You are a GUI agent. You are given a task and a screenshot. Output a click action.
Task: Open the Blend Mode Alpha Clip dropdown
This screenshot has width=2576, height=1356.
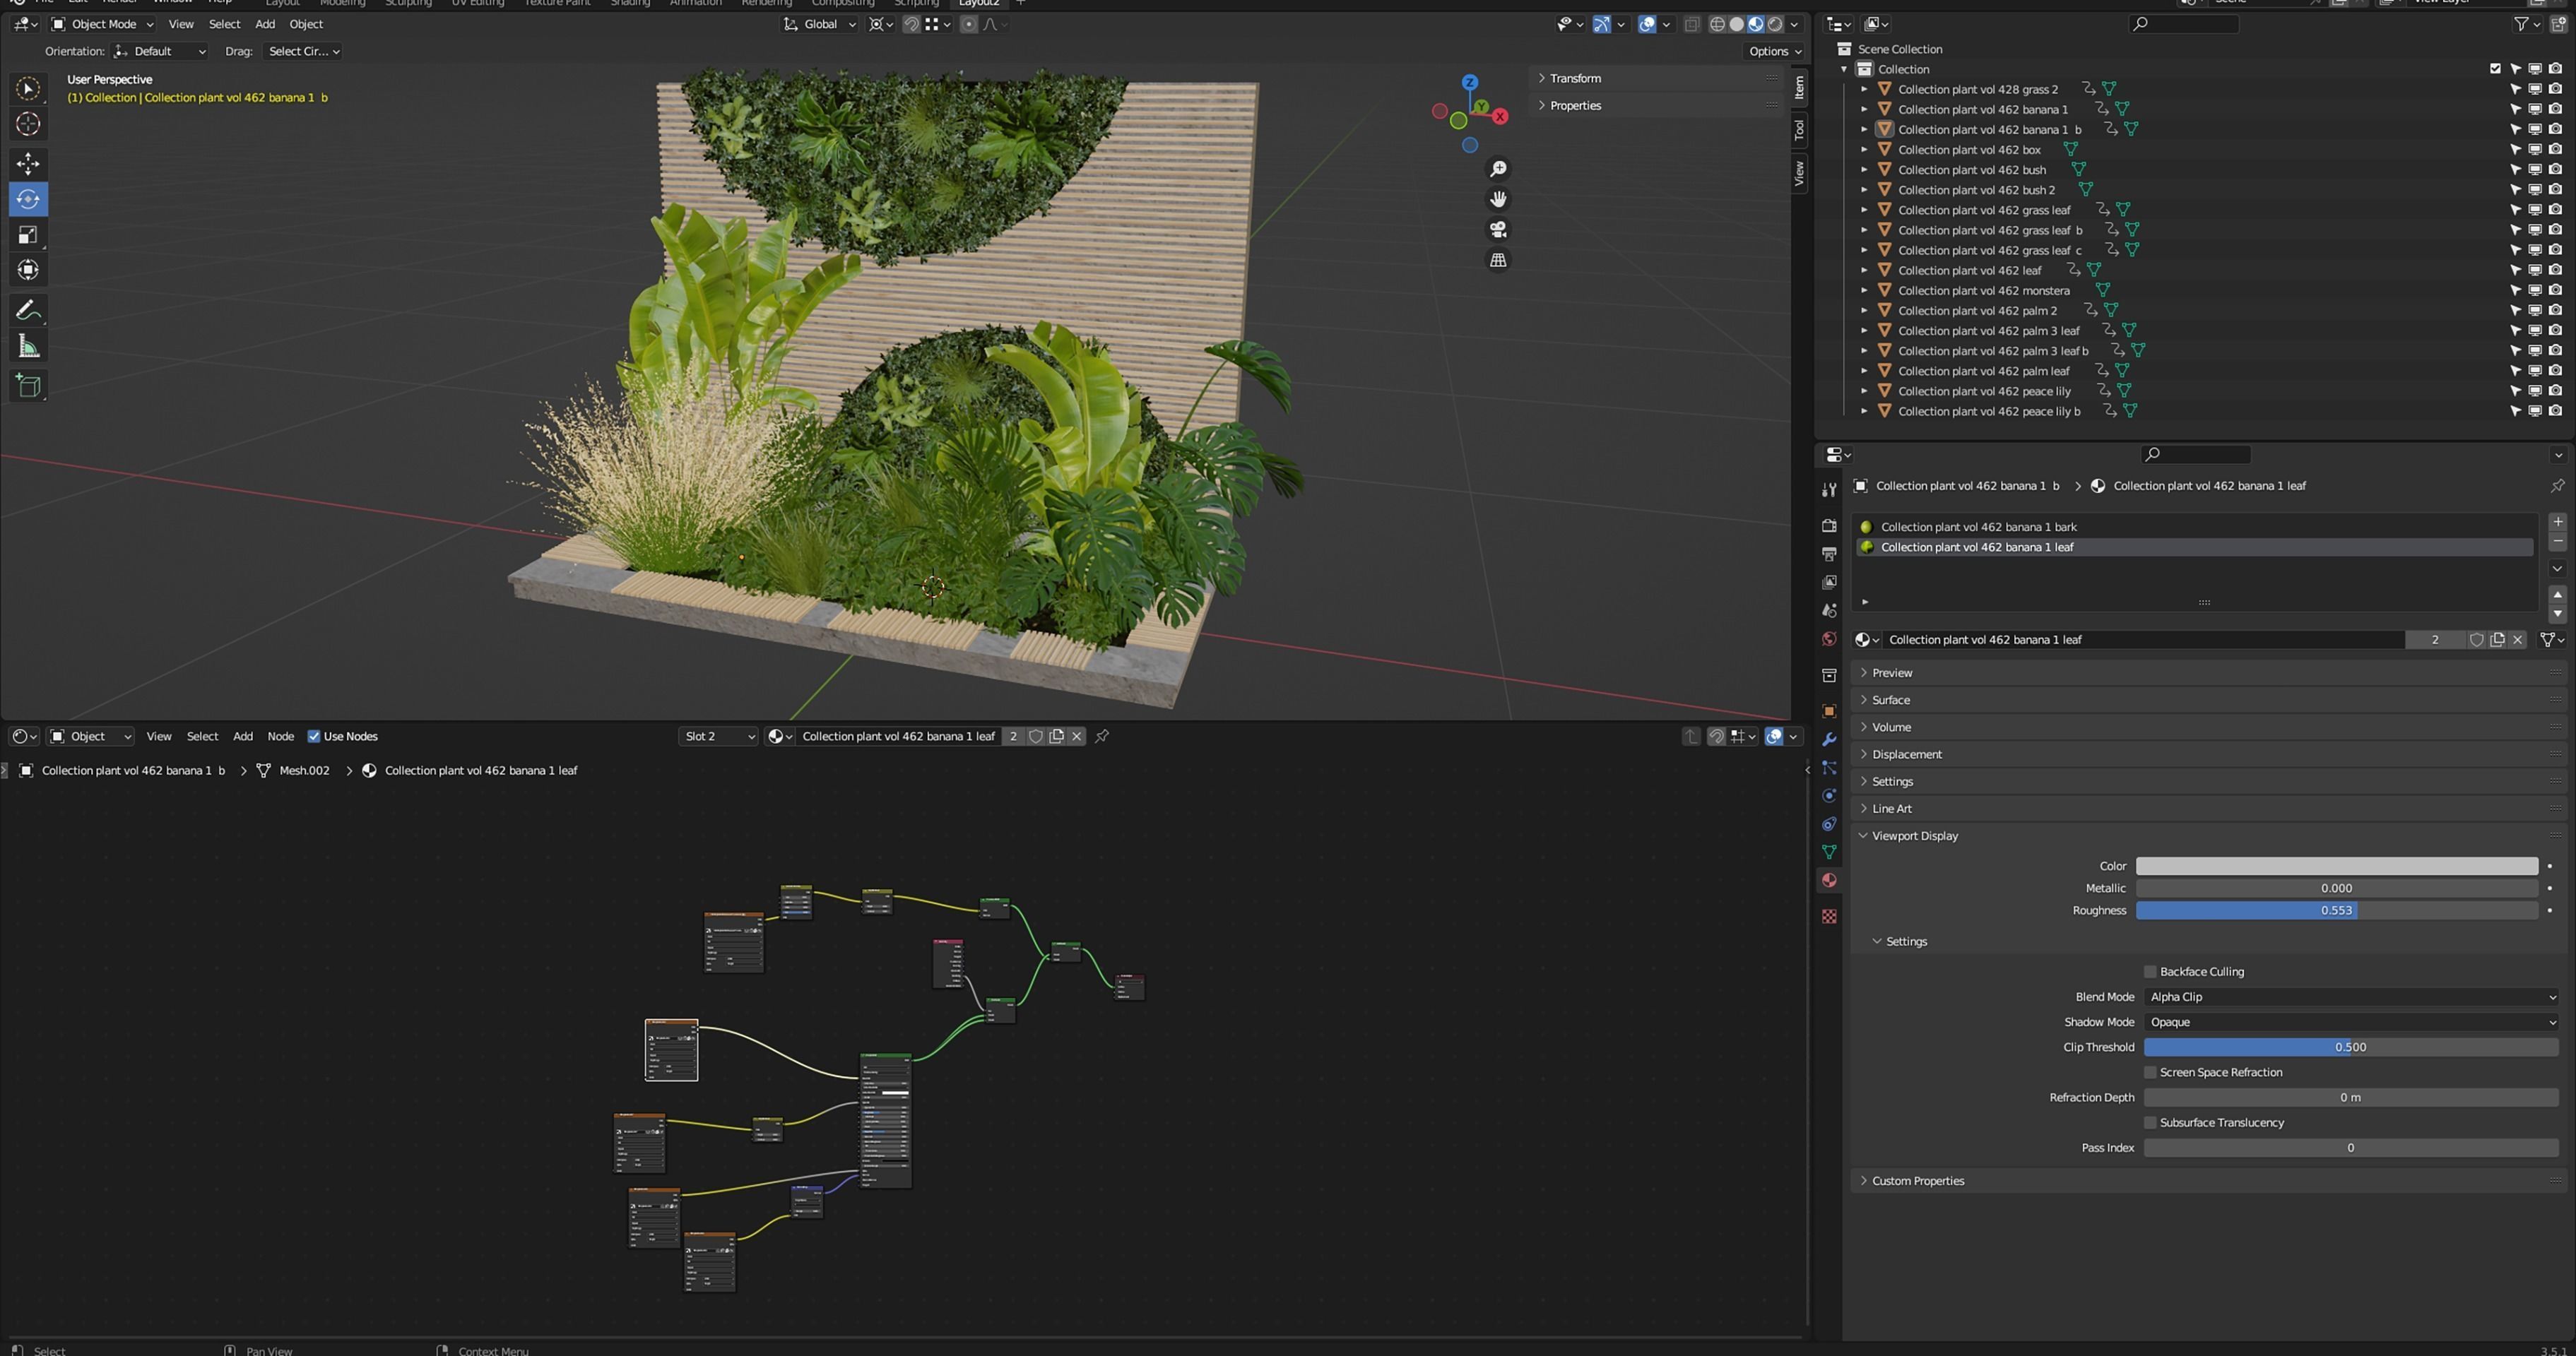(x=2351, y=997)
